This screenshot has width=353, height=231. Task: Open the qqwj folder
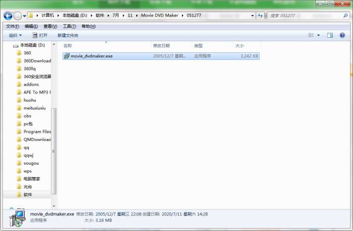(x=25, y=156)
